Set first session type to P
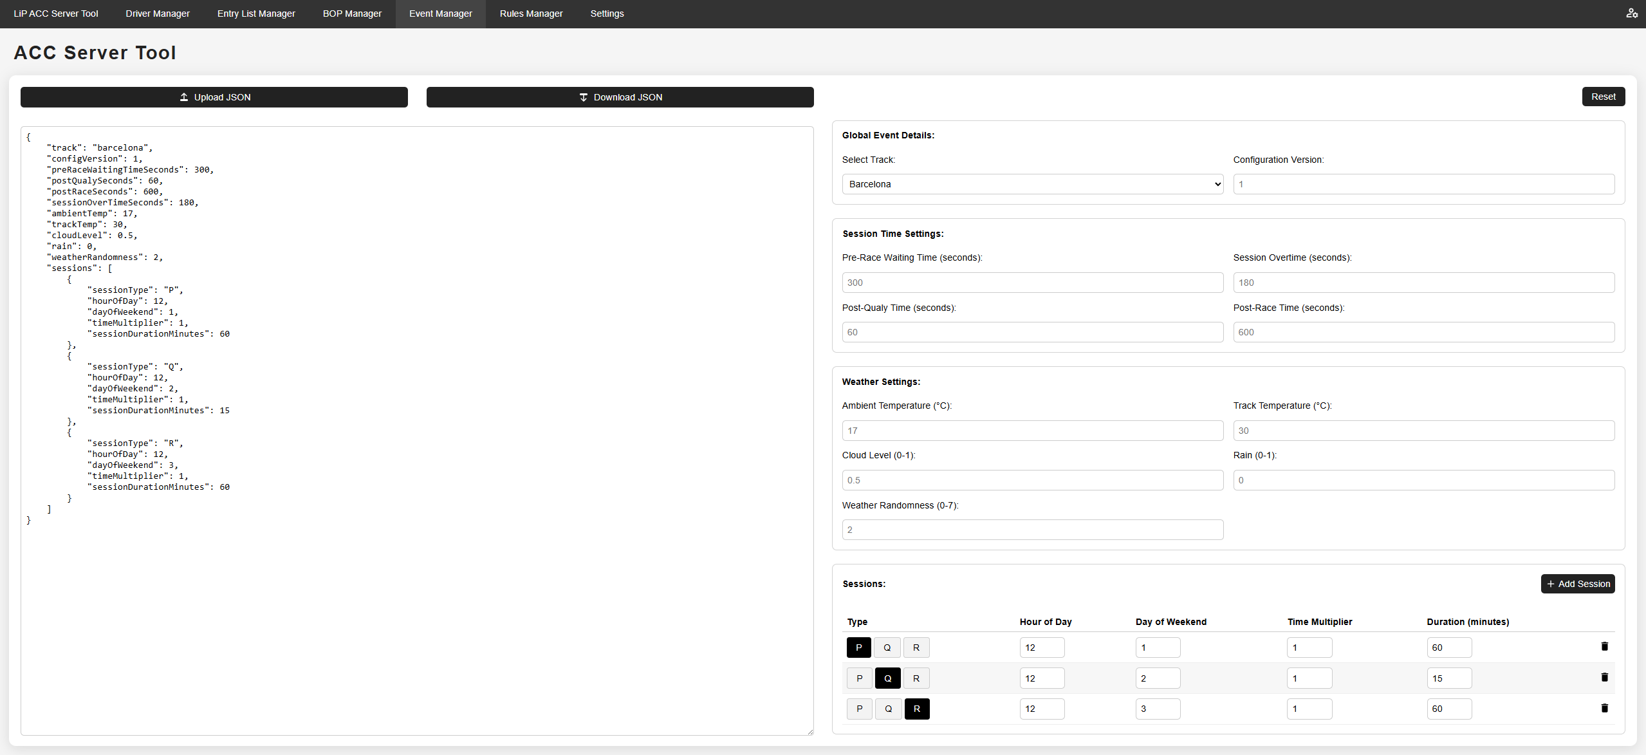Screen dimensions: 1646x755 coord(859,648)
